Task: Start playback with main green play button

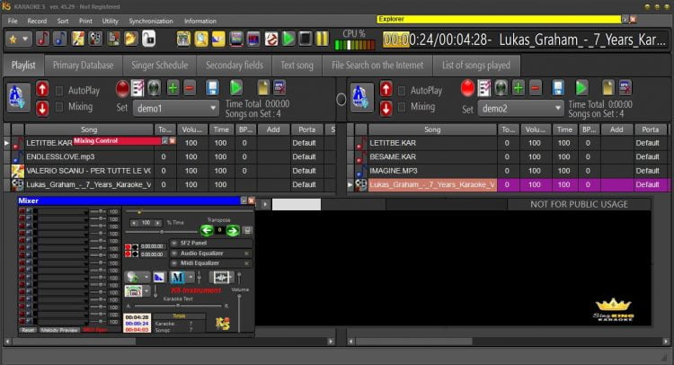Action: coord(288,39)
